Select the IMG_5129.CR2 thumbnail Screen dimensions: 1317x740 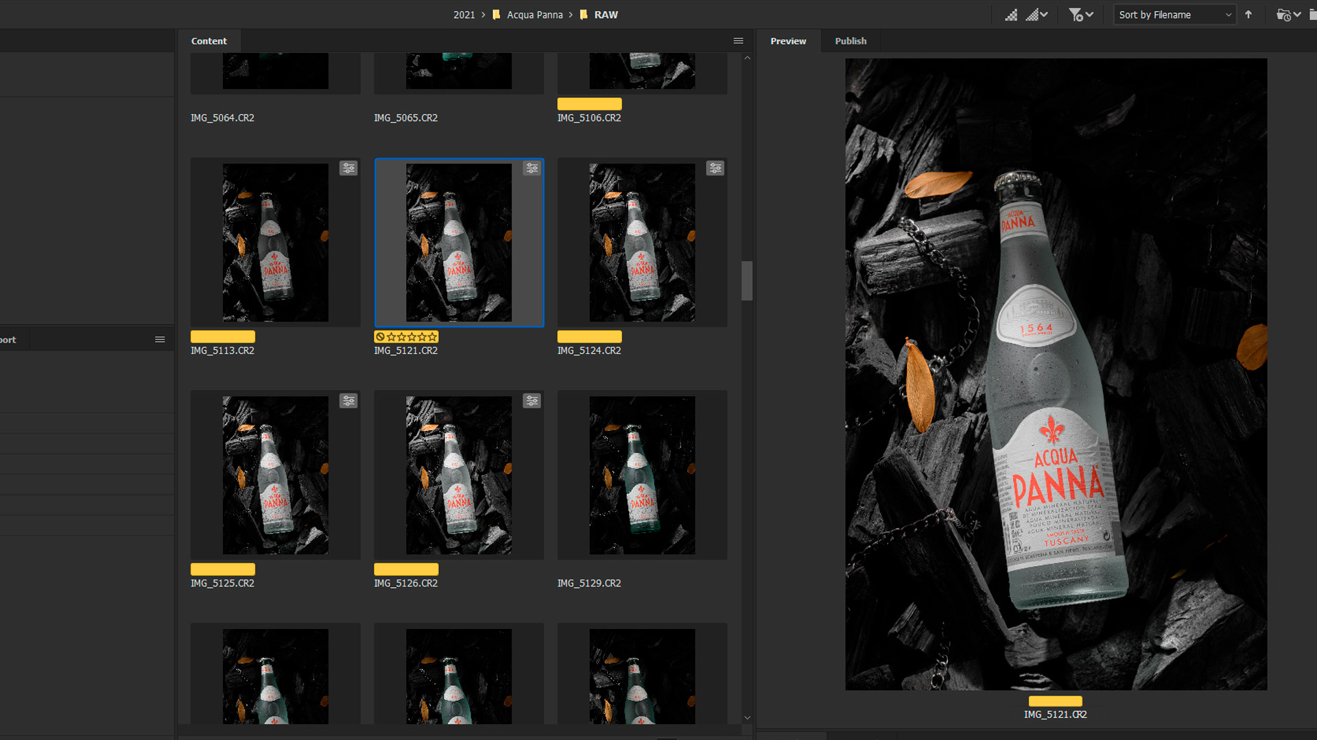(642, 475)
